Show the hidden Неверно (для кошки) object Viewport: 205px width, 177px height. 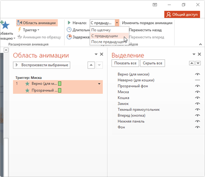[x=198, y=80]
